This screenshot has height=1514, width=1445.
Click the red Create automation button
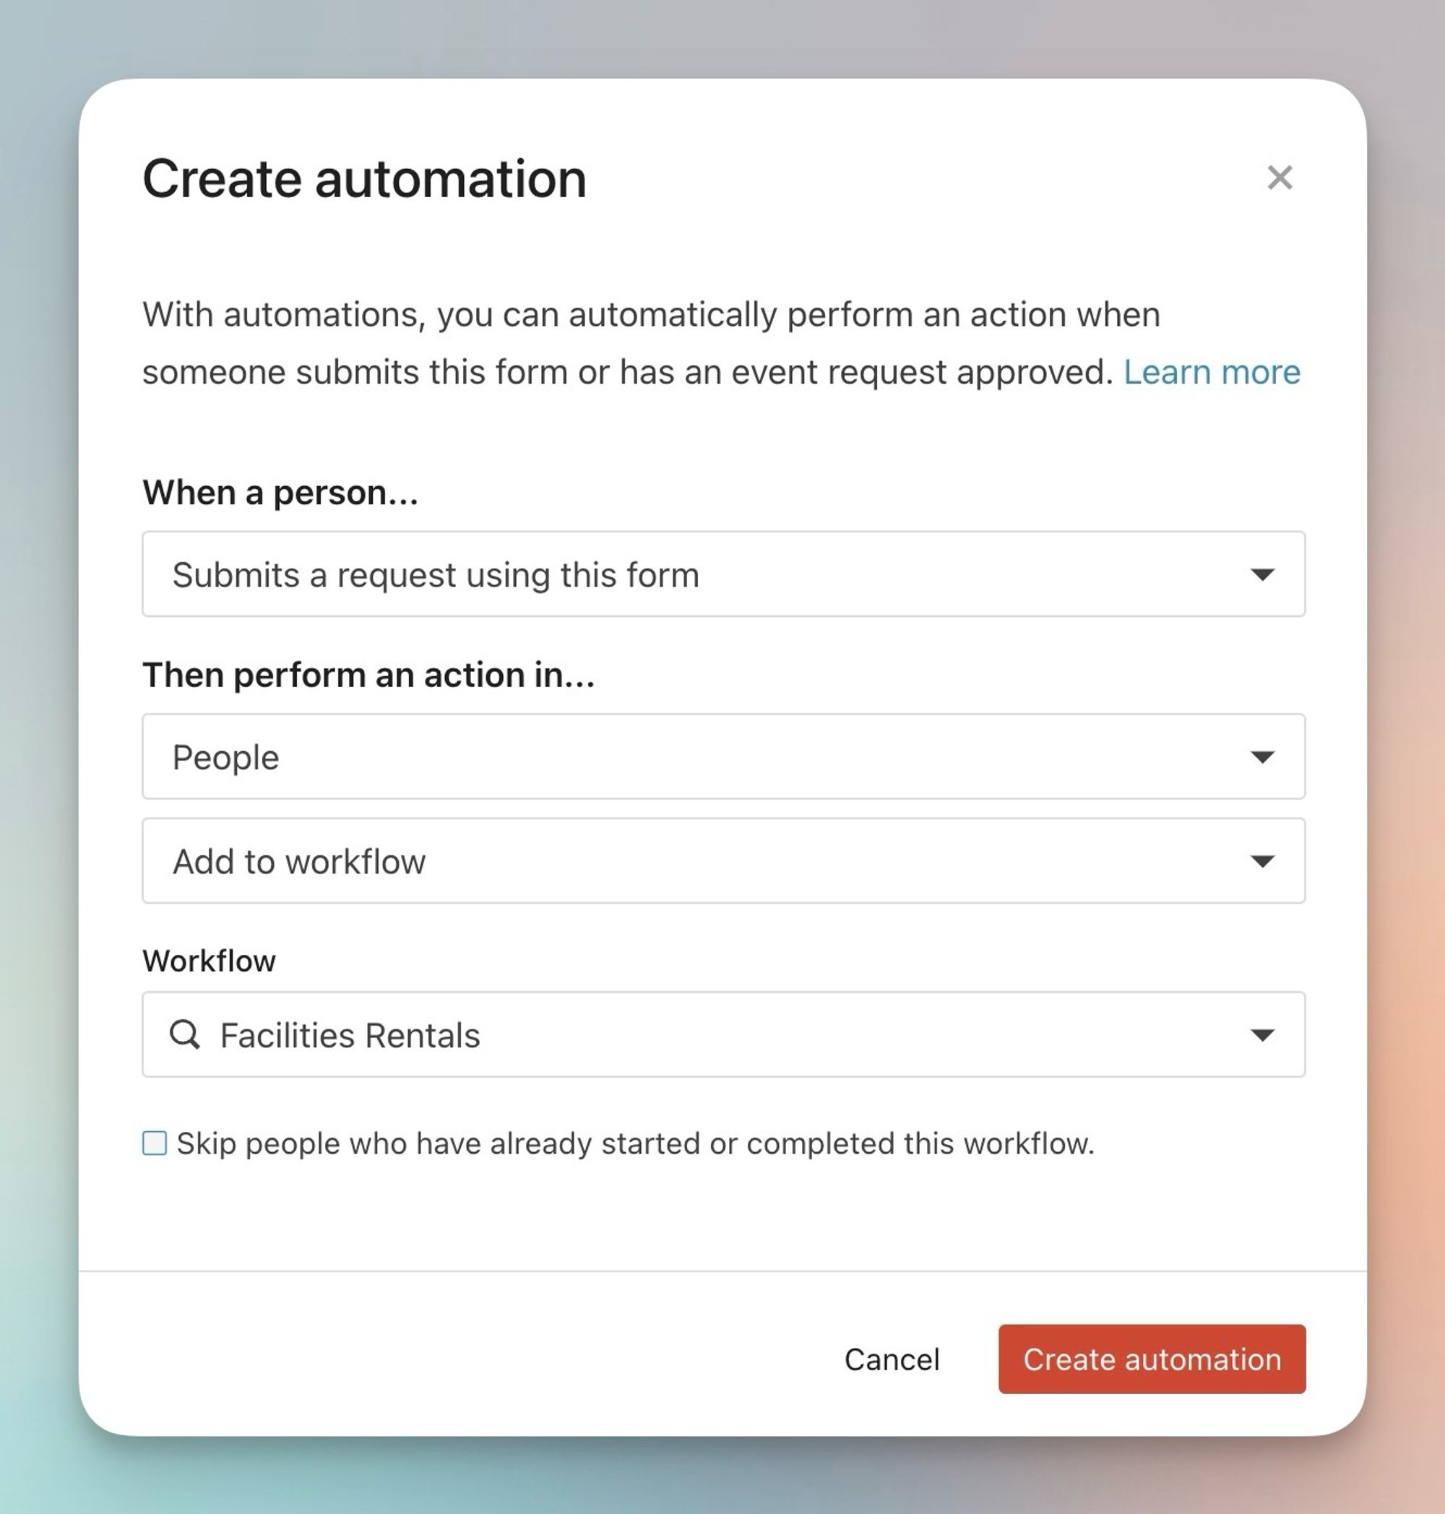click(x=1152, y=1359)
